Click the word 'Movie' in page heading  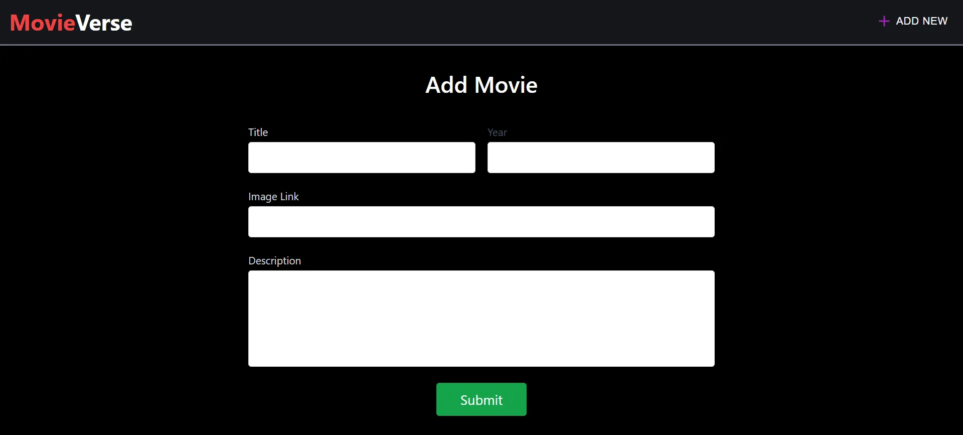[506, 85]
